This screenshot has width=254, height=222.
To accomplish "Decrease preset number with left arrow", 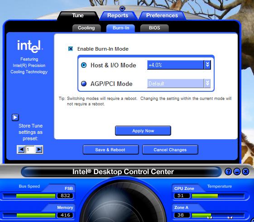I will pyautogui.click(x=21, y=150).
